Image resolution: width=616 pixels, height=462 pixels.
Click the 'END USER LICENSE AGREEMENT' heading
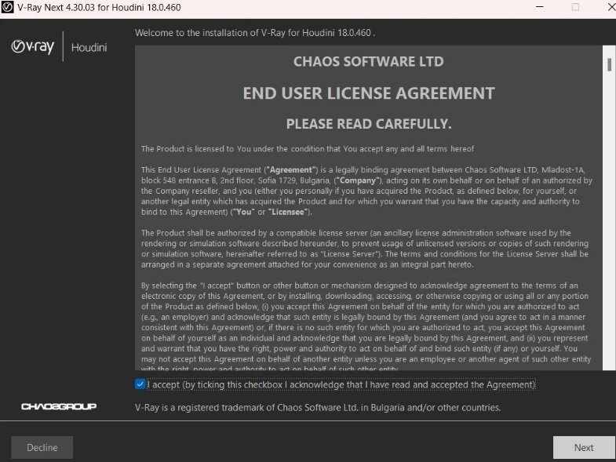(x=368, y=93)
